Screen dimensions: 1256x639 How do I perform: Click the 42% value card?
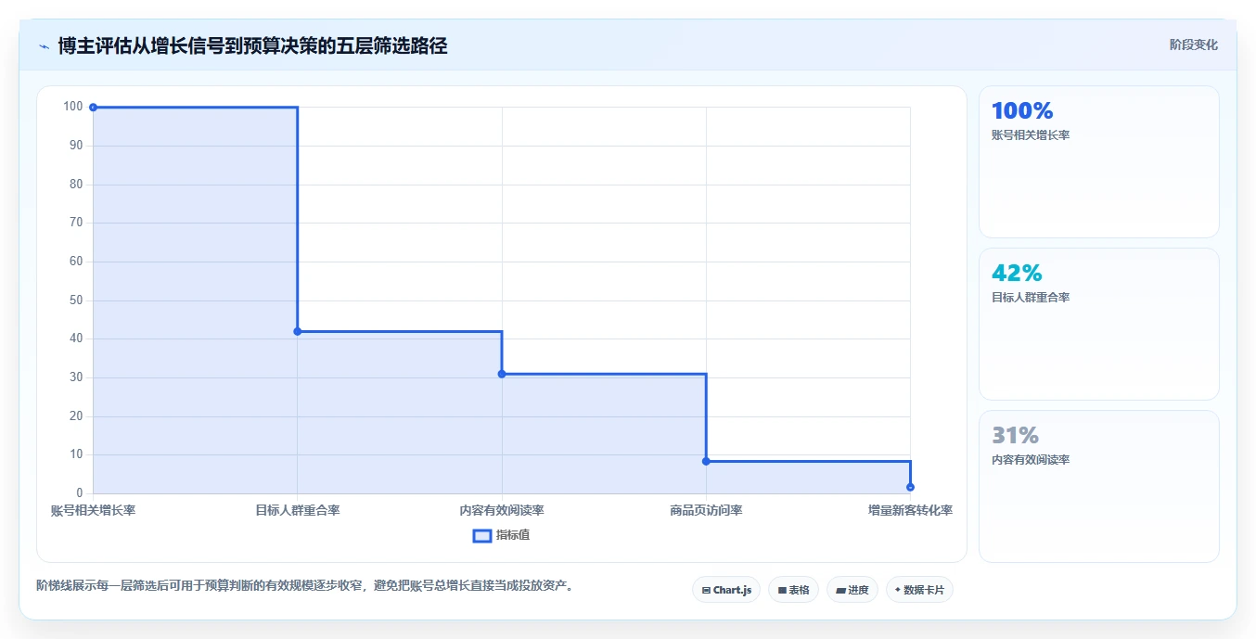(1099, 325)
